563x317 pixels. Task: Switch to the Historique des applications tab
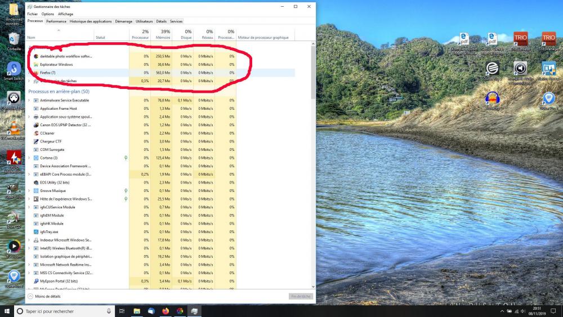point(91,21)
